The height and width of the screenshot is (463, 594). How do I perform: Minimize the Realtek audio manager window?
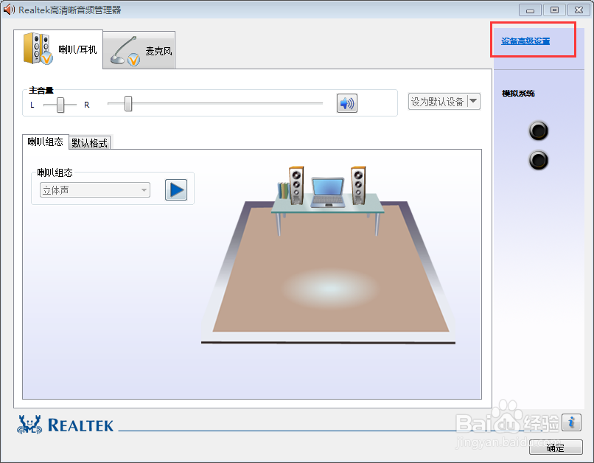[530, 10]
